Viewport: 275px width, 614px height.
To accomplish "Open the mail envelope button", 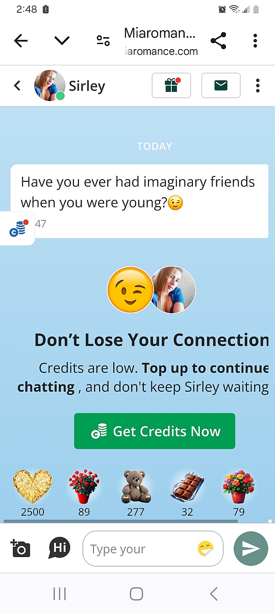I will click(x=221, y=85).
